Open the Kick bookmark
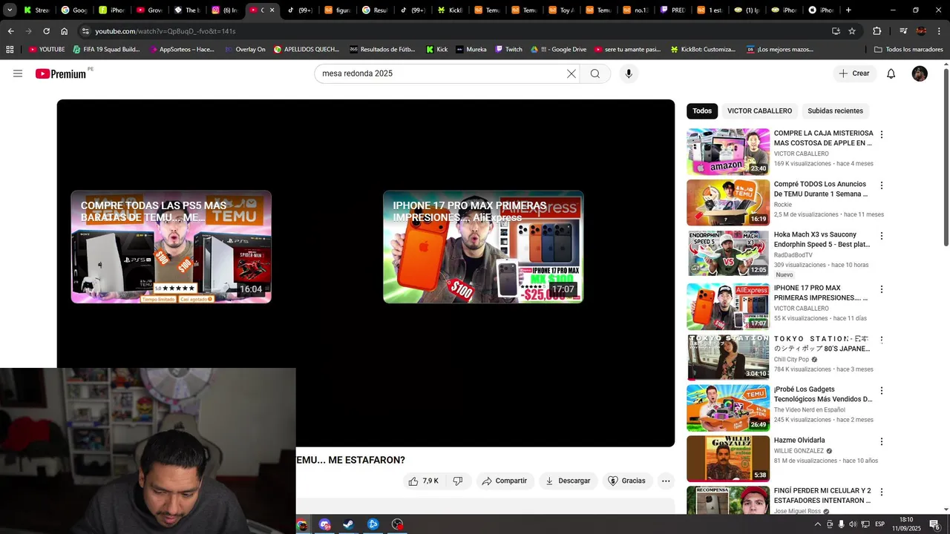Viewport: 950px width, 534px height. pos(436,50)
